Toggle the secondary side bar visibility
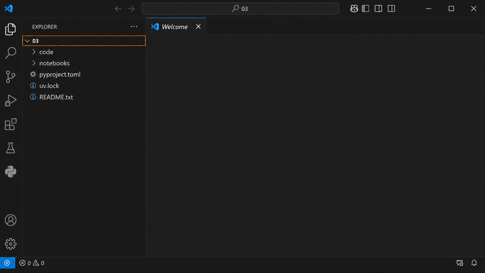The width and height of the screenshot is (485, 273). 391,8
